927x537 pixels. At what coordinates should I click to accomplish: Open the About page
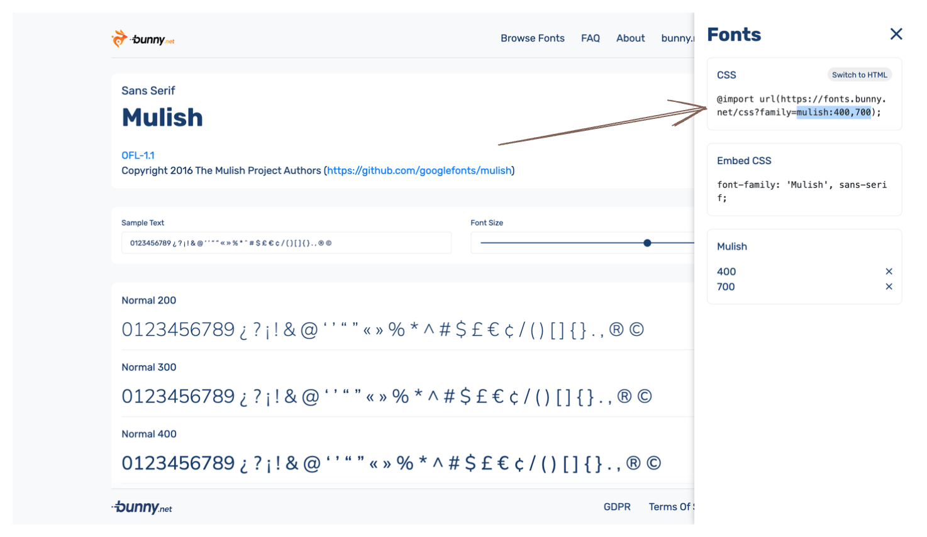pos(630,38)
